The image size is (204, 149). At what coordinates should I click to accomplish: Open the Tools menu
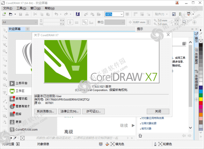[21, 9]
